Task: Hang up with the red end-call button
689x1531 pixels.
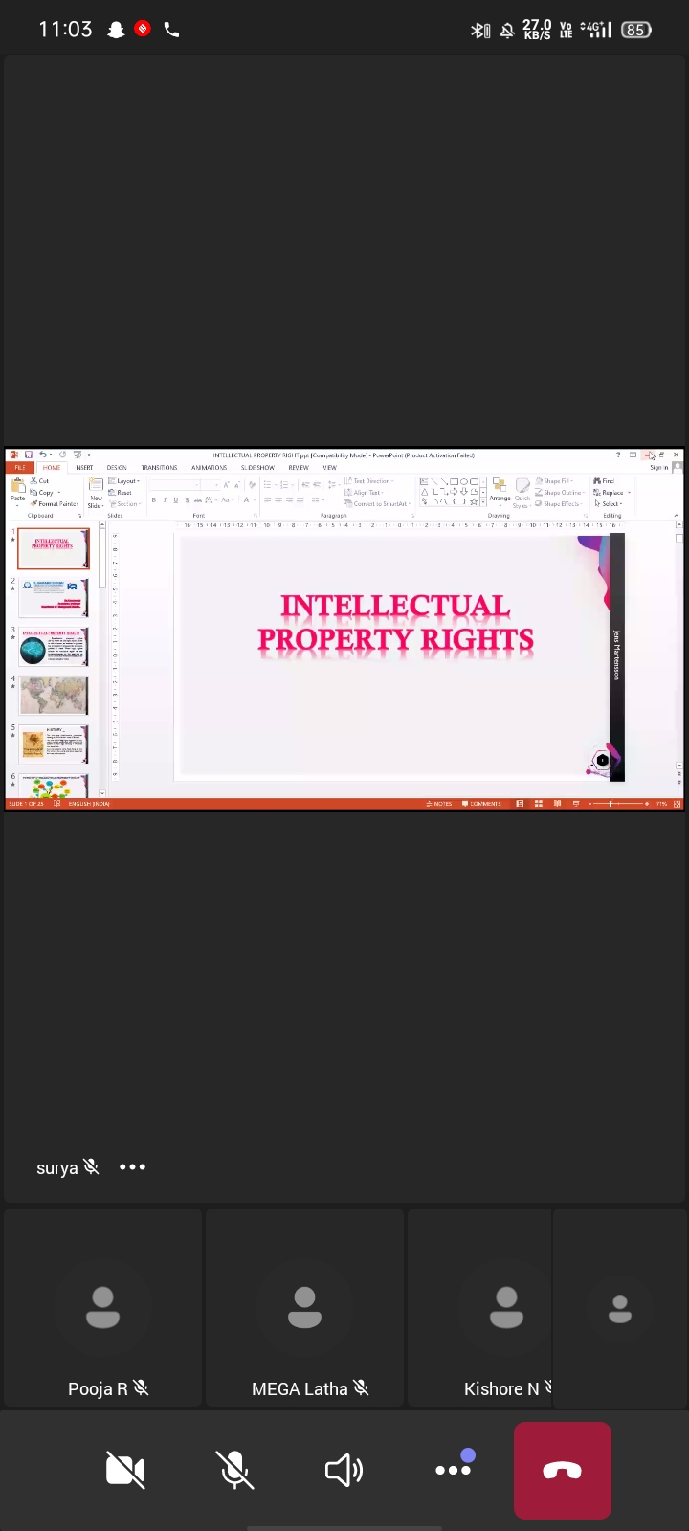Action: 562,1471
